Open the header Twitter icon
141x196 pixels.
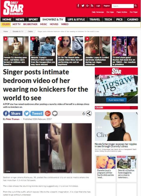tap(83, 6)
